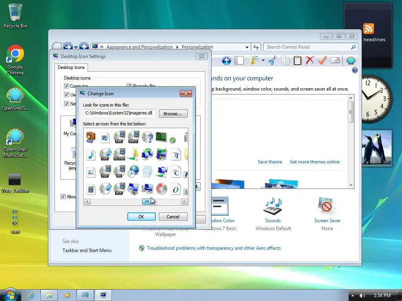Select the monitor with magnifying glass icon
The height and width of the screenshot is (301, 402).
click(133, 189)
